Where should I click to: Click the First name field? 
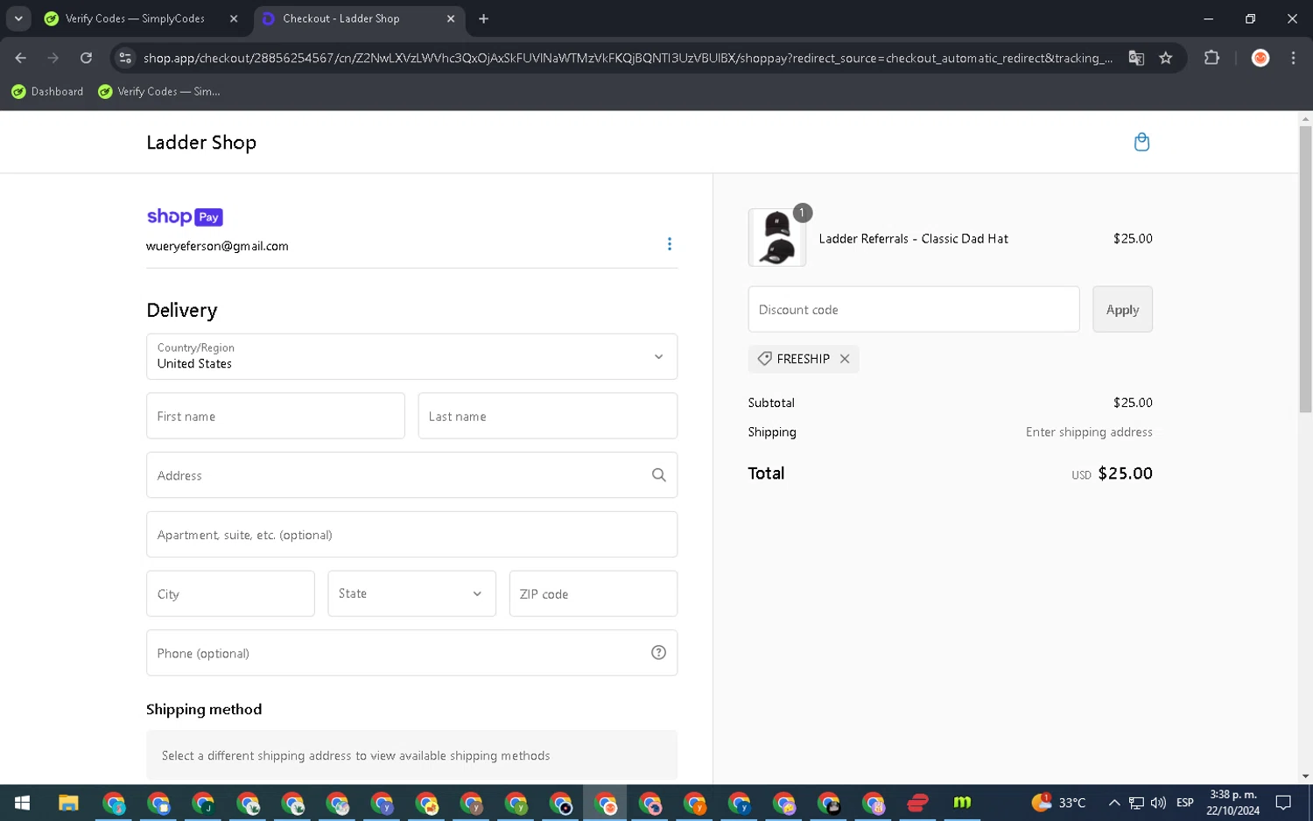(275, 416)
